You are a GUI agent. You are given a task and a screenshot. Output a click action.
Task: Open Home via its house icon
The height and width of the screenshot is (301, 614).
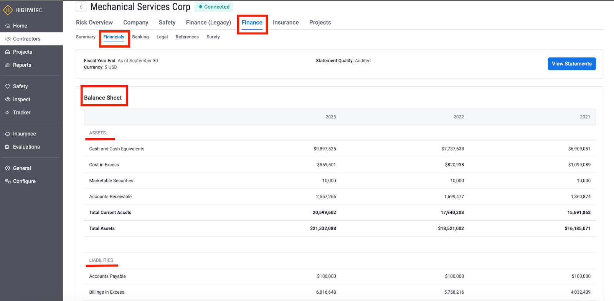(x=8, y=26)
